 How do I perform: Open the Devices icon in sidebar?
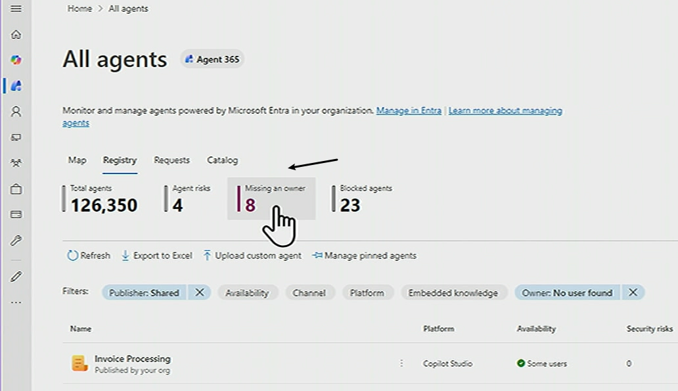[16, 137]
